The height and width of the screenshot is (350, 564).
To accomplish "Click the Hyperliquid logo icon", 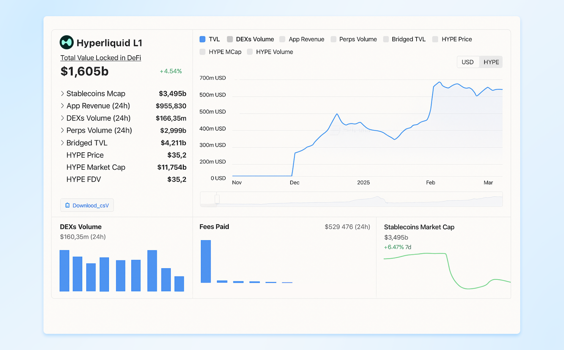I will pos(67,42).
